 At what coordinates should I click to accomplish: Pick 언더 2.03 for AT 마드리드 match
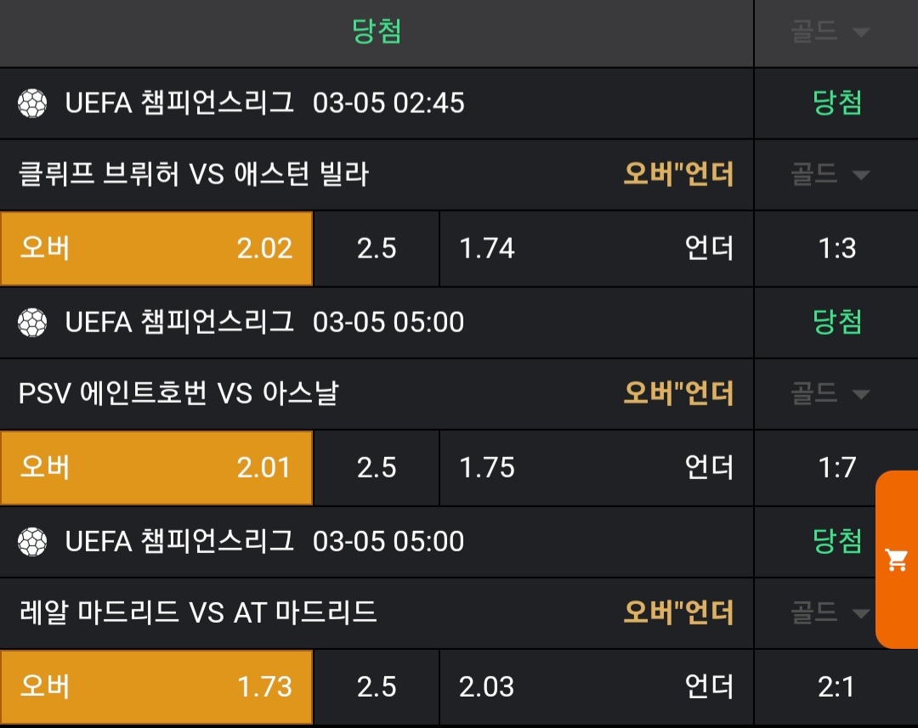click(596, 687)
